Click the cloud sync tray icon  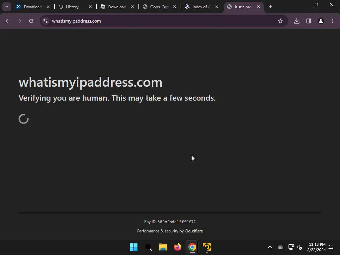[x=281, y=247]
